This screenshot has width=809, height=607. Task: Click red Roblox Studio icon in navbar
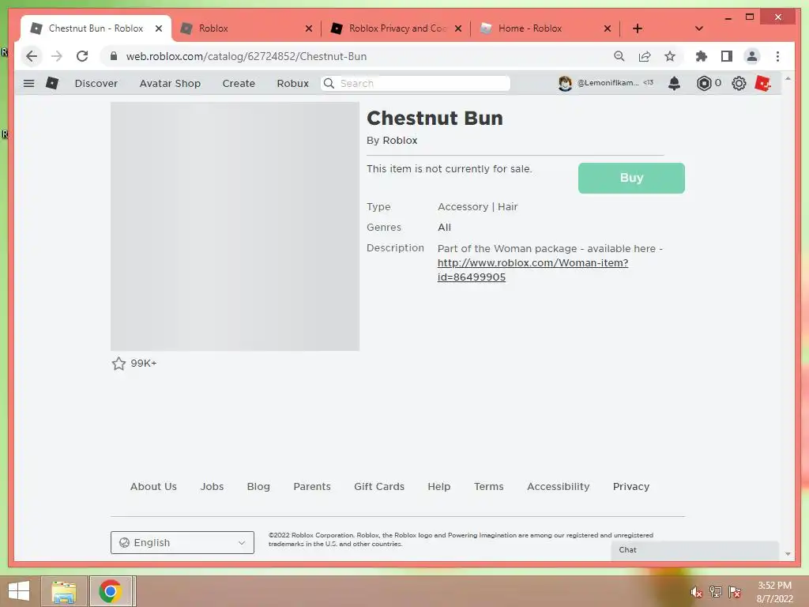[762, 83]
